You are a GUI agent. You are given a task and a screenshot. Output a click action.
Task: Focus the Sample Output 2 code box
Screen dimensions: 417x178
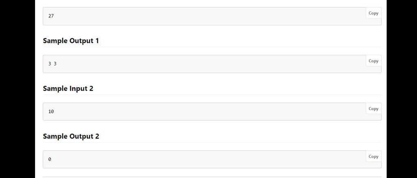pos(204,159)
